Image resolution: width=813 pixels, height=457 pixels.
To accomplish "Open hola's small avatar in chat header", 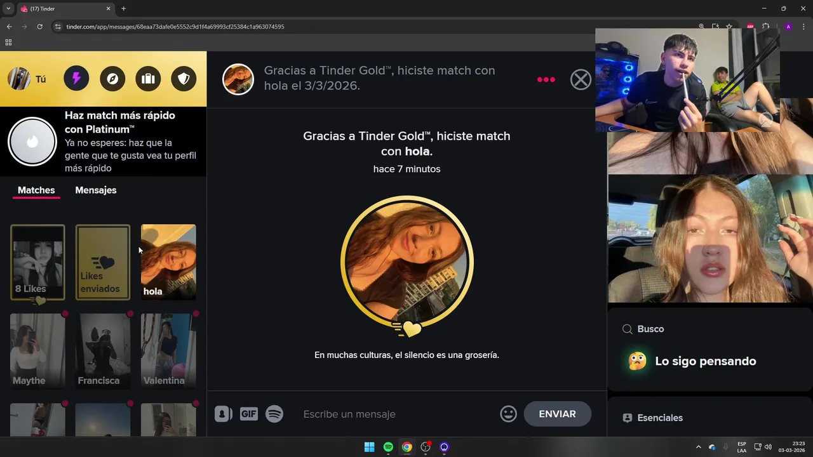I will tap(238, 79).
